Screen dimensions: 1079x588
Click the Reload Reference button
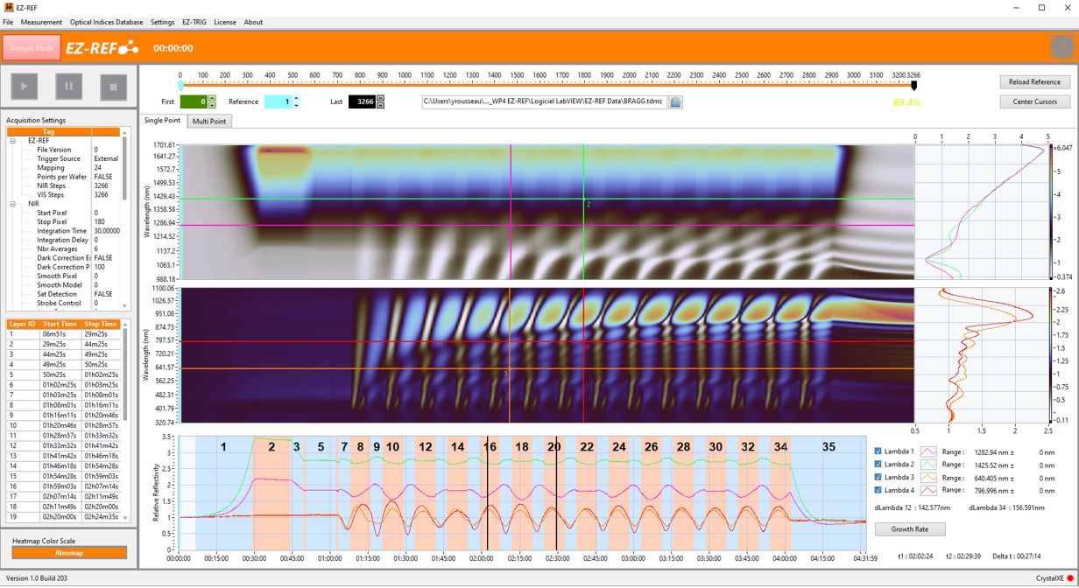pos(1035,81)
